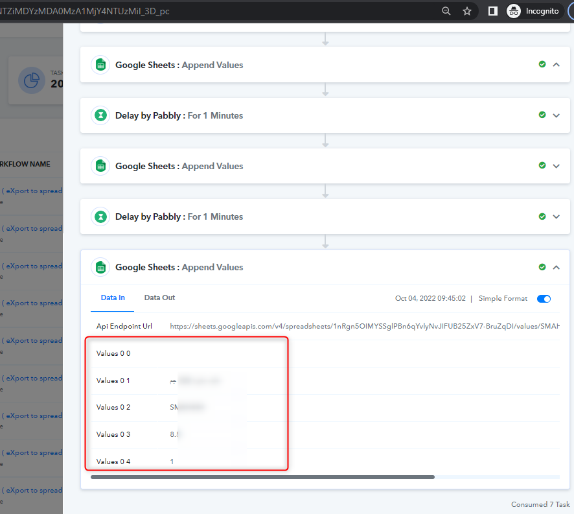This screenshot has height=514, width=574.
Task: Click the green success check on the second Delay by Pabbly step
Action: [542, 216]
